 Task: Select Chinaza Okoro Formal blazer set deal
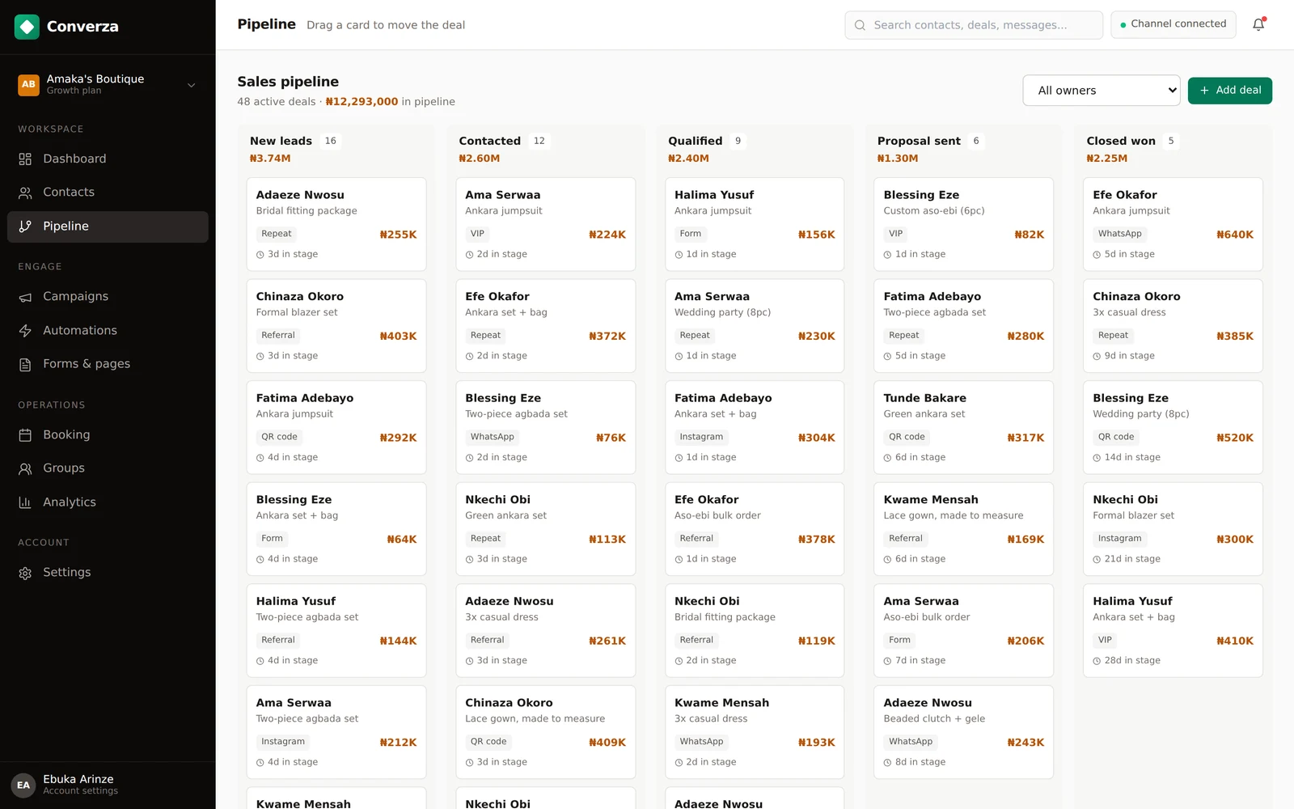[x=336, y=326]
